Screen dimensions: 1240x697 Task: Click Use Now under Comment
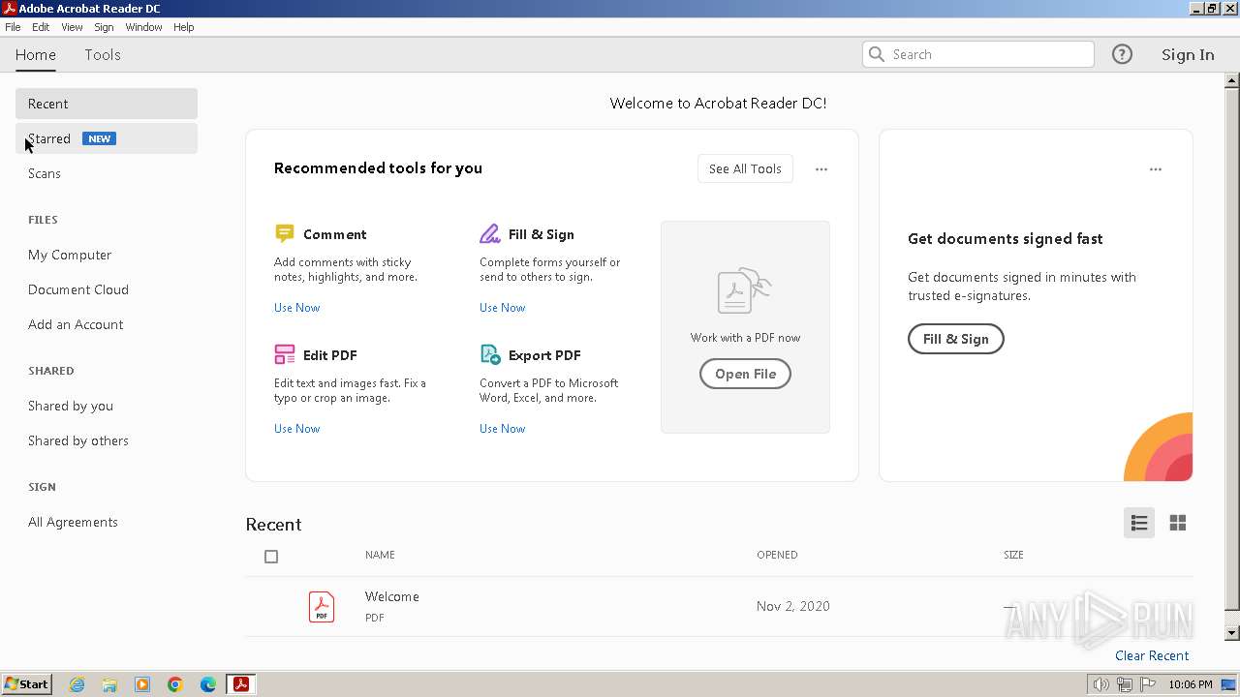point(296,308)
